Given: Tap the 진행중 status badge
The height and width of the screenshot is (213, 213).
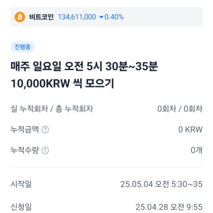Looking at the screenshot, I should 23,47.
